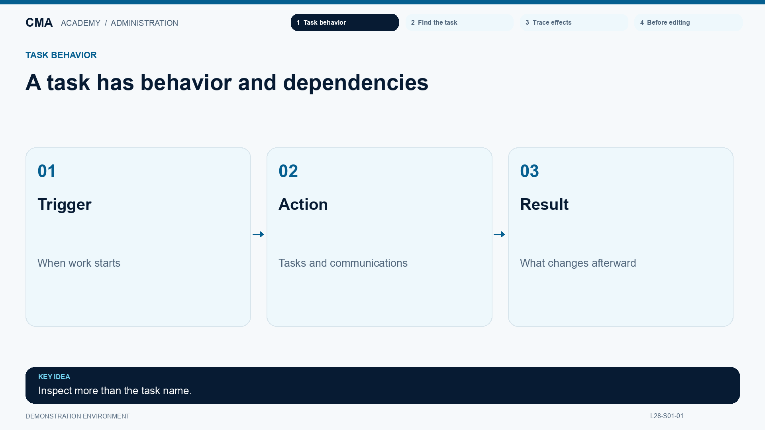This screenshot has height=430, width=765.
Task: Select the Trigger card
Action: (x=138, y=237)
